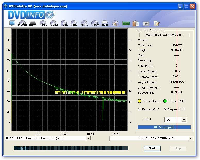
Task: Select the Request CLV radio button
Action: pyautogui.click(x=139, y=109)
